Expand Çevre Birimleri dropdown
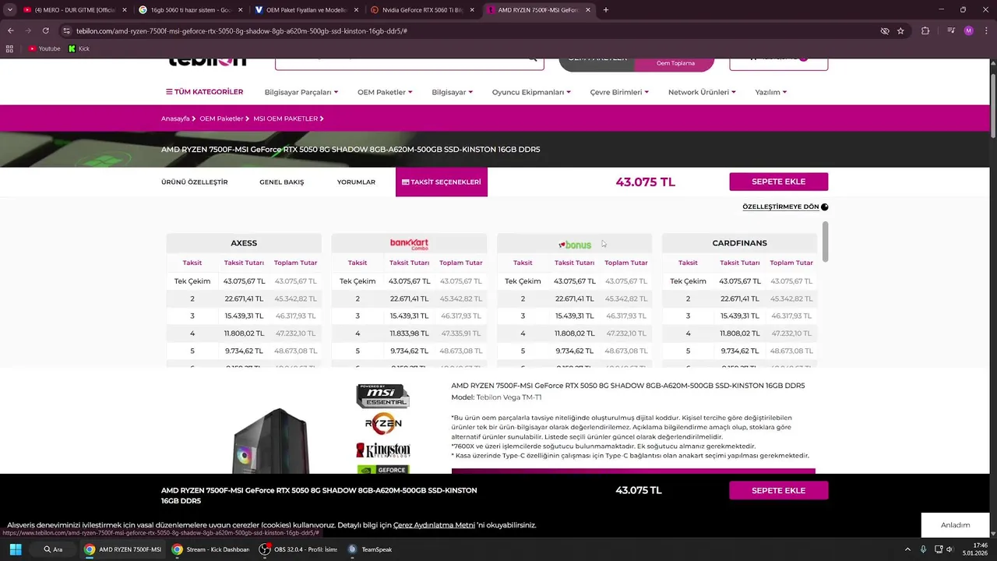Screen dimensions: 997x561 (x=619, y=92)
